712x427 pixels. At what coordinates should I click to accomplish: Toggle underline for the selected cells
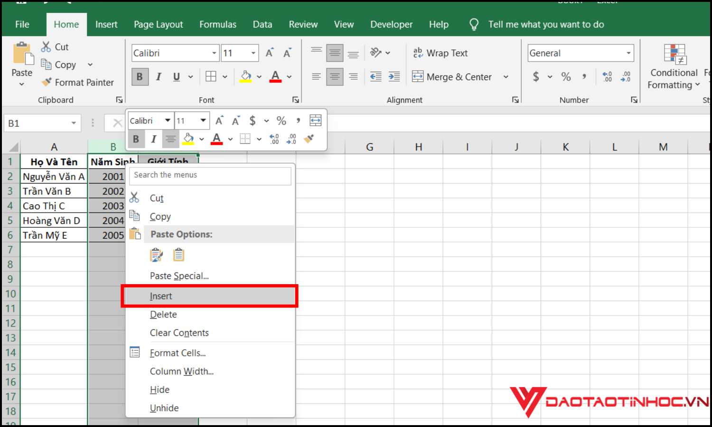pyautogui.click(x=176, y=76)
